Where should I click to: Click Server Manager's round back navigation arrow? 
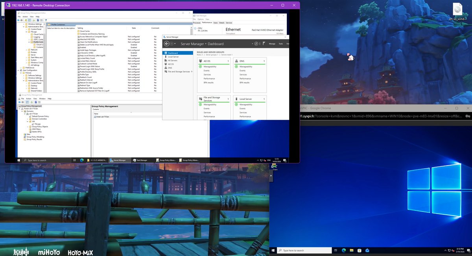pos(167,44)
